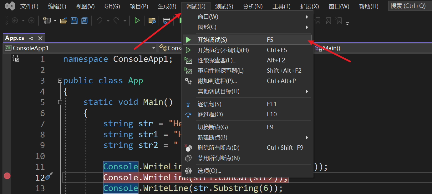Pin the App.cs tab
Image resolution: width=432 pixels, height=194 pixels.
pos(31,38)
